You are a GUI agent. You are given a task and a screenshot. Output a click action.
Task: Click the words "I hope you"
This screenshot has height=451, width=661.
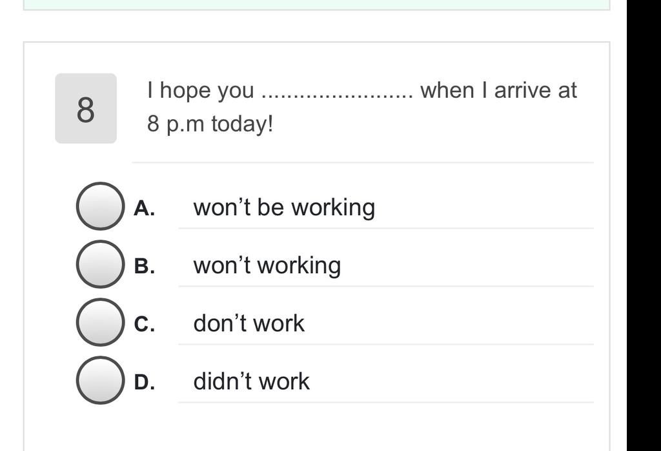click(201, 91)
